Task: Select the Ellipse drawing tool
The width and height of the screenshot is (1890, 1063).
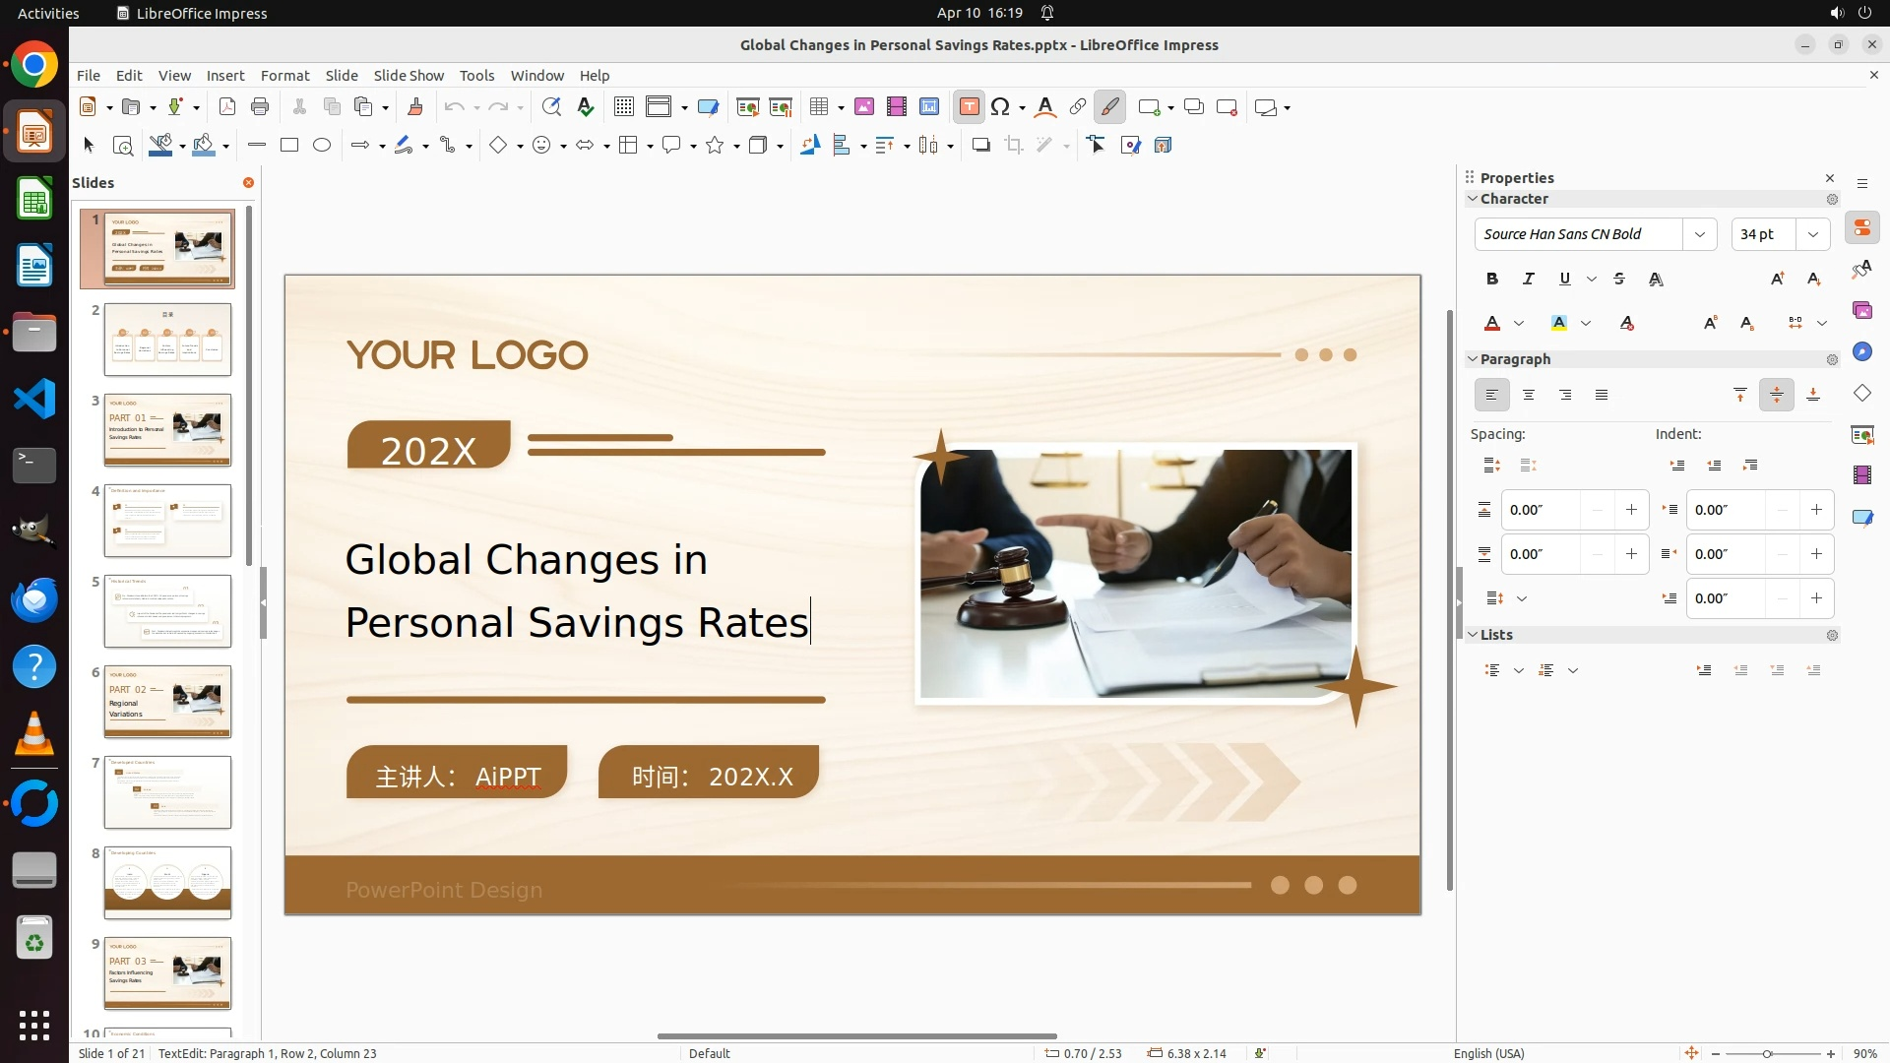Action: pos(322,146)
